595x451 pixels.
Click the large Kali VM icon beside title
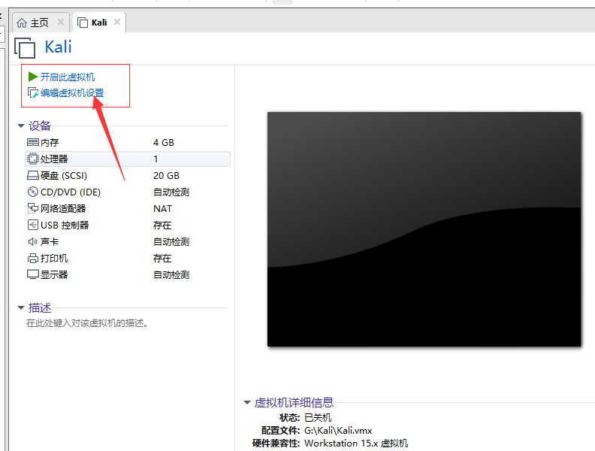(25, 48)
